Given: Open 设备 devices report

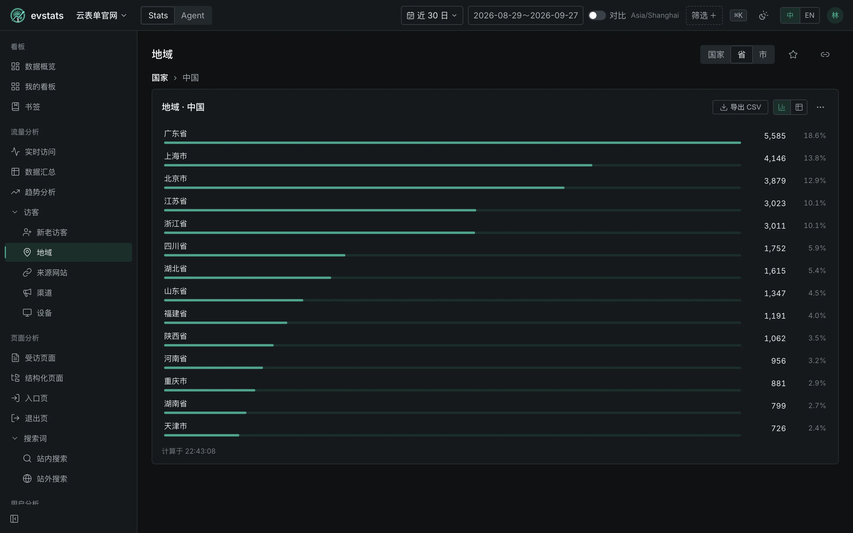Looking at the screenshot, I should pyautogui.click(x=68, y=313).
